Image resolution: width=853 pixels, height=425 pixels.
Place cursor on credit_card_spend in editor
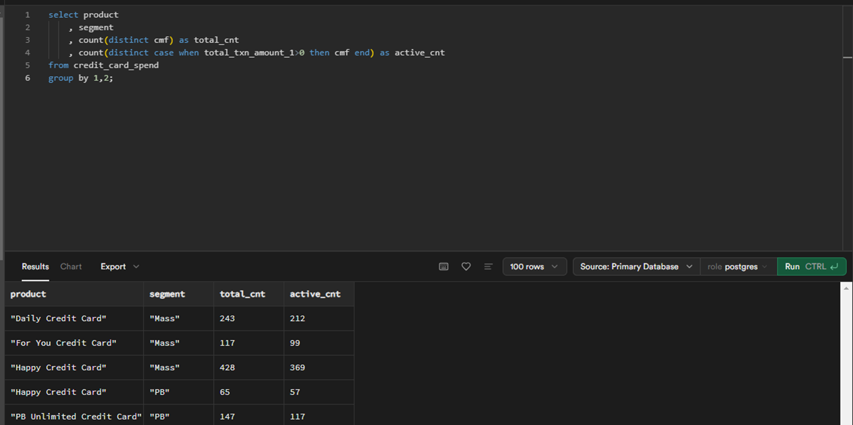point(116,65)
